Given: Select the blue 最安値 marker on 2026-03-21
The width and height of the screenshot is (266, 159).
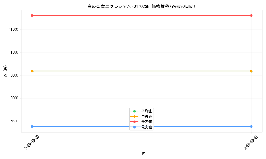Looking at the screenshot, I should (x=251, y=126).
